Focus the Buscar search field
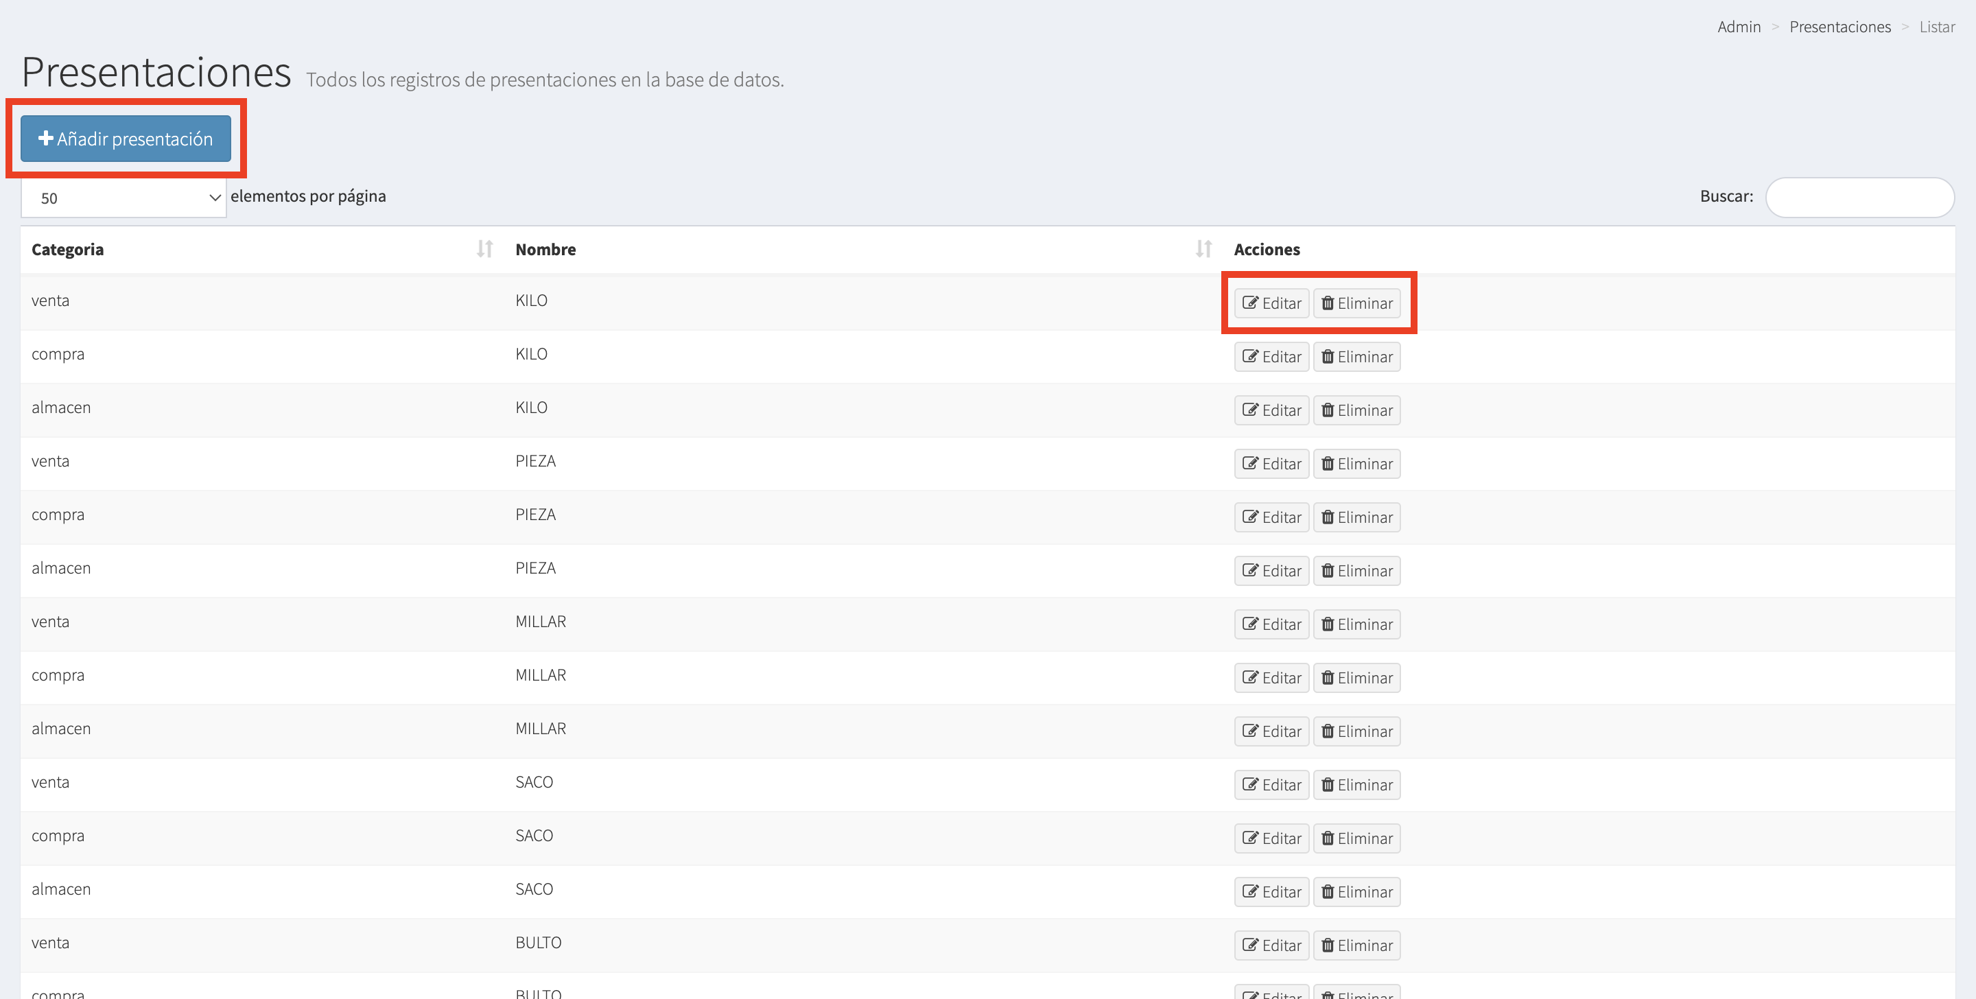Screen dimensions: 1976x999 [x=1859, y=197]
